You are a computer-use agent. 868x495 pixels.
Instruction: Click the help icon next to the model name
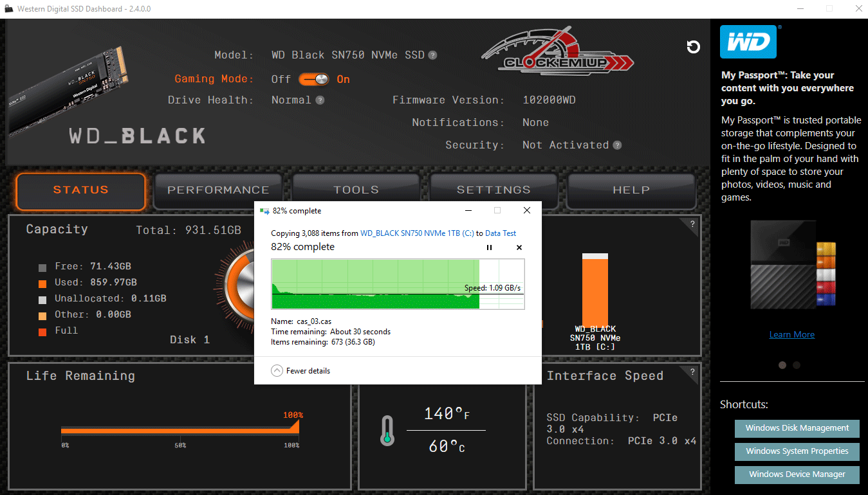[432, 55]
